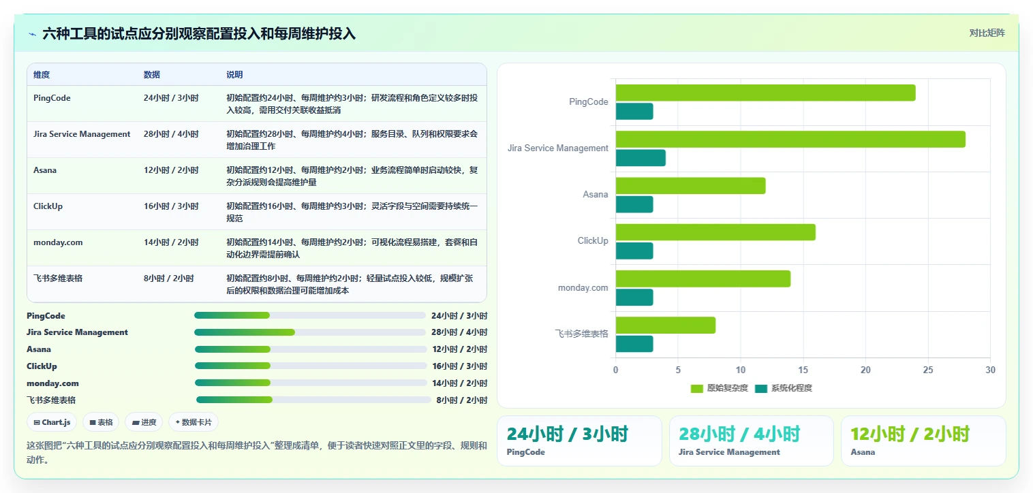Image resolution: width=1033 pixels, height=493 pixels.
Task: Click the light green ClickUp chart bar
Action: 715,232
